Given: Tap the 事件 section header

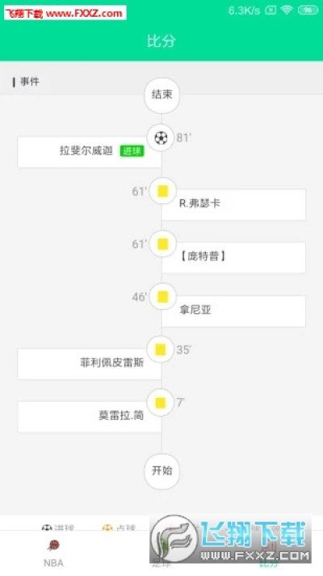Looking at the screenshot, I should [x=30, y=82].
